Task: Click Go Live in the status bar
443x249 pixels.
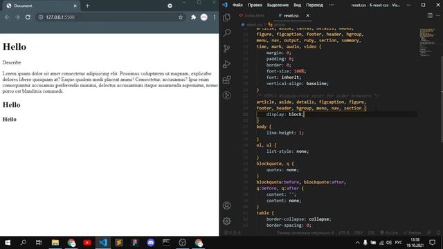Action: (x=389, y=233)
